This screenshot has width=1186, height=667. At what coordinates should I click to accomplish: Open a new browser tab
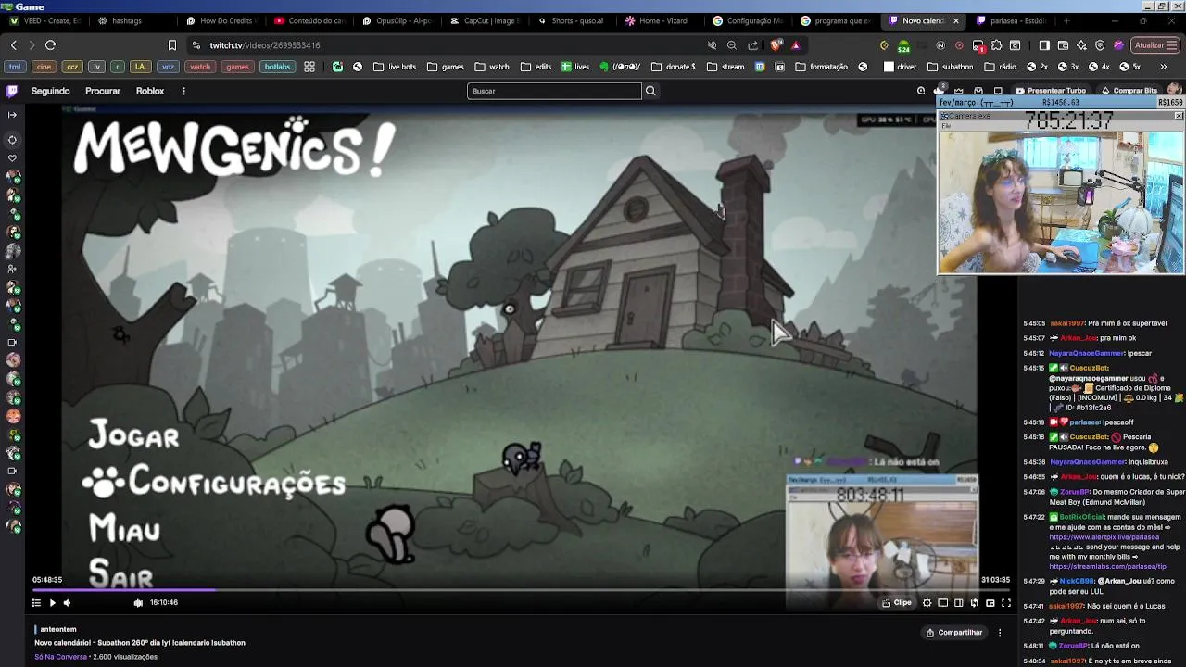(x=1066, y=20)
